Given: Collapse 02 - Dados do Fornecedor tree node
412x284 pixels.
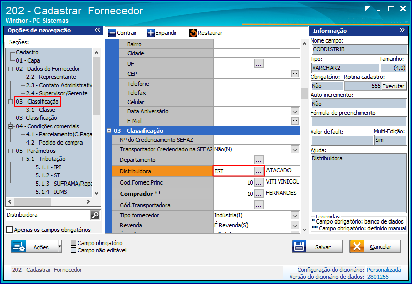Looking at the screenshot, I should pyautogui.click(x=10, y=69).
